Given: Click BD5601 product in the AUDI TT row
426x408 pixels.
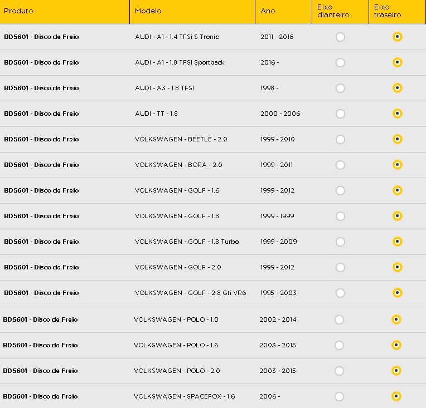Looking at the screenshot, I should (41, 114).
